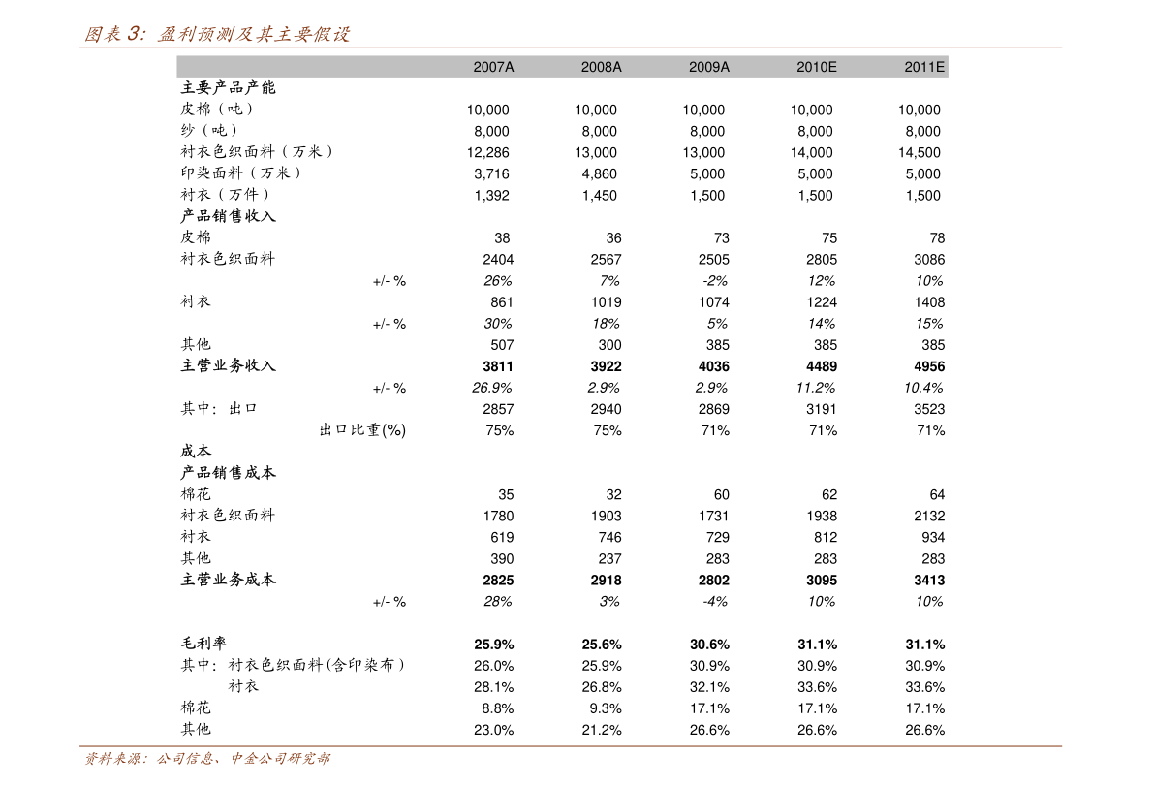Click the 衬衣色织面料（万米）row label
The image size is (1154, 787).
click(258, 151)
